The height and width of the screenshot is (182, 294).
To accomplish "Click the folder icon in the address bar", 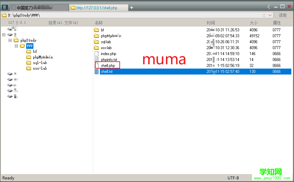I will (x=4, y=15).
